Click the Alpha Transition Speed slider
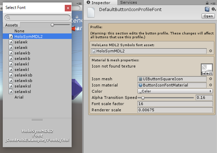The width and height of the screenshot is (217, 153). [x=166, y=98]
